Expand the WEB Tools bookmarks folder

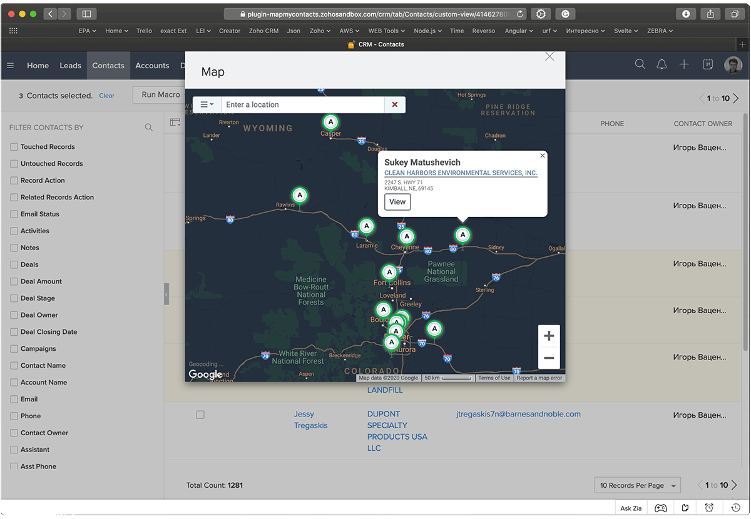pyautogui.click(x=386, y=31)
